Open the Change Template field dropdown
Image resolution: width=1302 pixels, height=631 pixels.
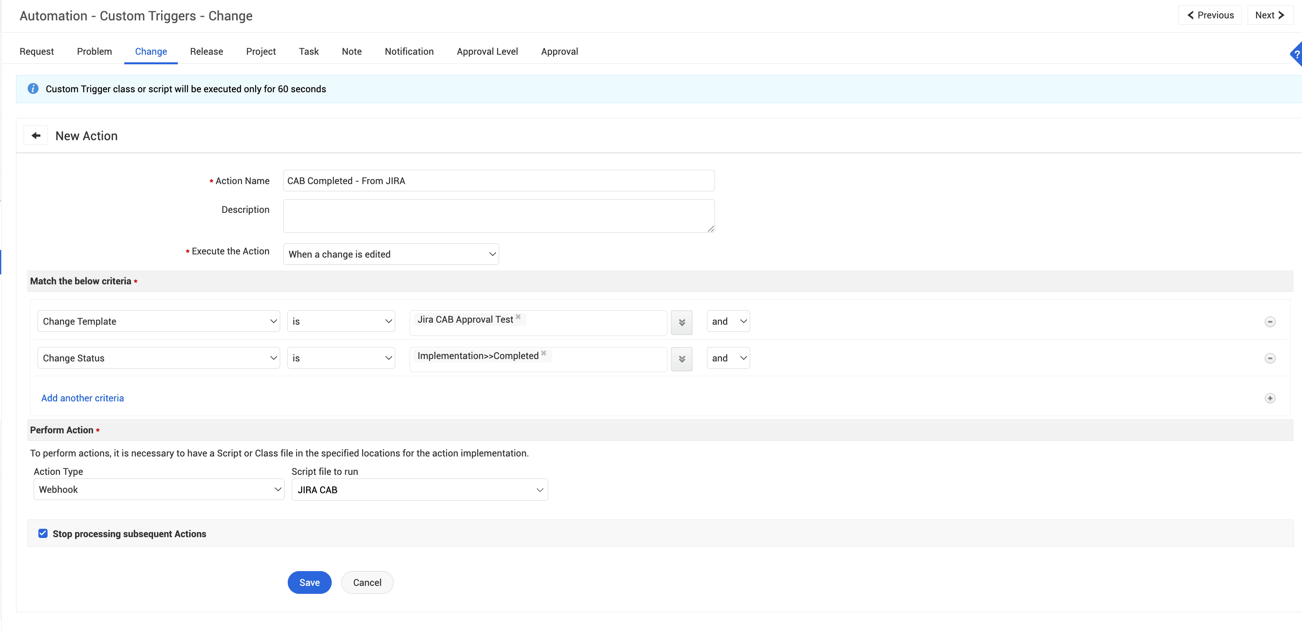point(159,321)
